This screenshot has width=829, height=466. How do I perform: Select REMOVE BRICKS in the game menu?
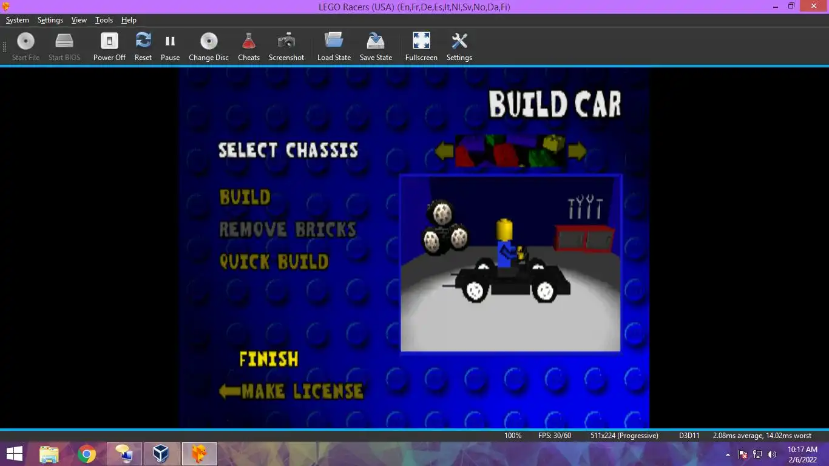click(x=288, y=229)
